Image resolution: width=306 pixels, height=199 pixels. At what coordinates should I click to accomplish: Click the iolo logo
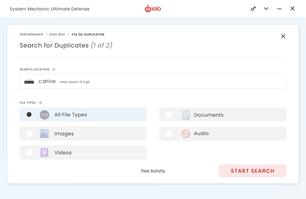153,9
